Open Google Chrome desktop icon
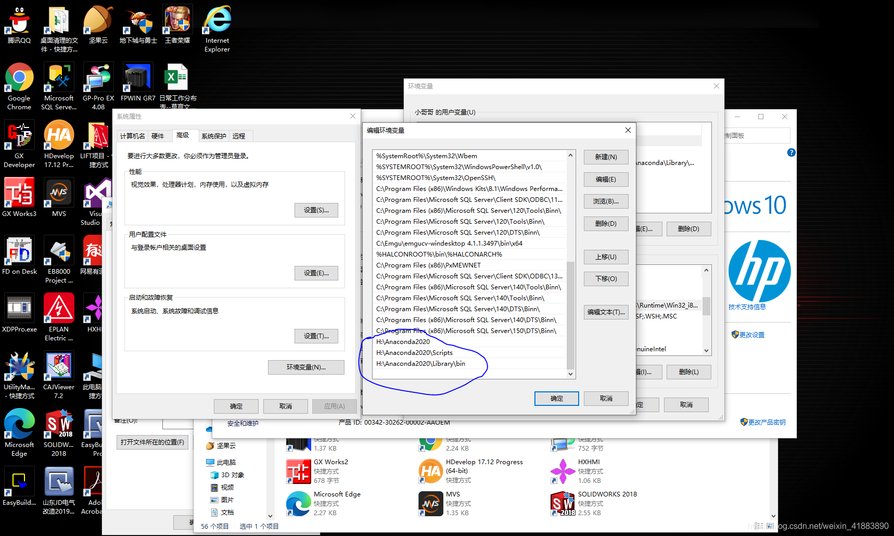Screen dimensions: 894x536 [19, 86]
